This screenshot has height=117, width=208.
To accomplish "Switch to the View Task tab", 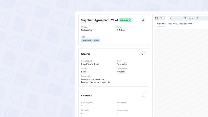I will 172,24.
